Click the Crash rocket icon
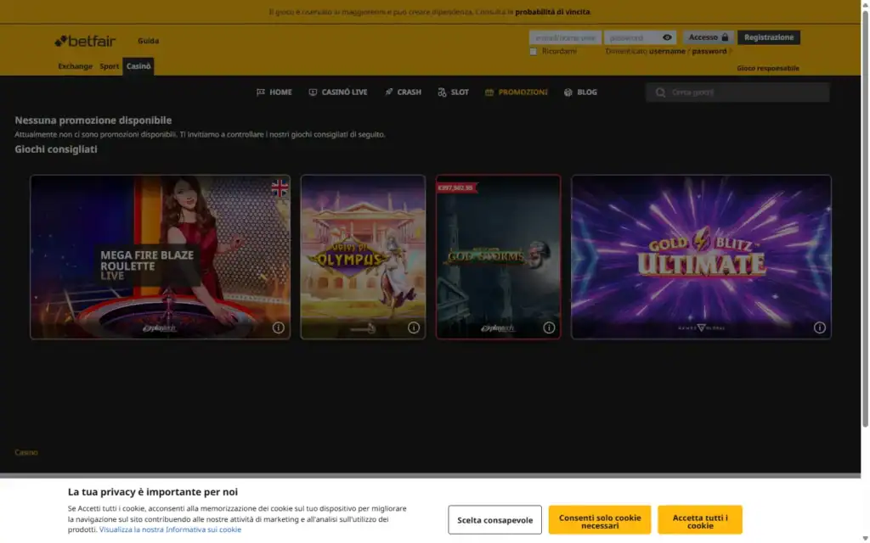This screenshot has height=543, width=870. [389, 92]
